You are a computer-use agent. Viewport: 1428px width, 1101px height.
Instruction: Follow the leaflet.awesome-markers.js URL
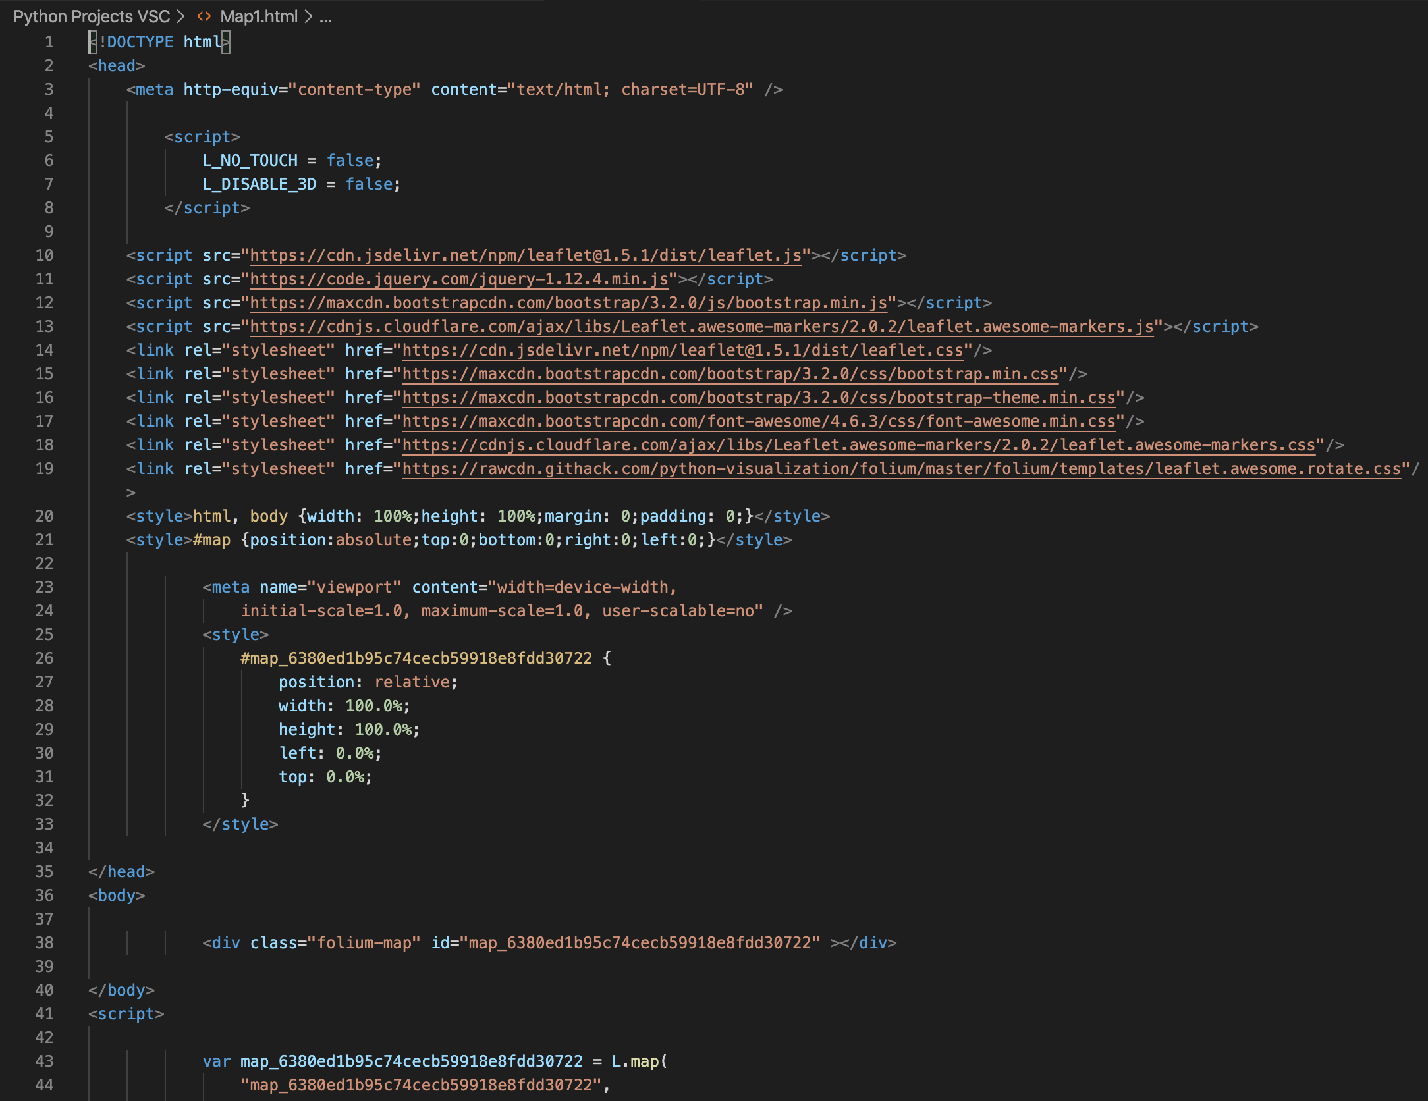[701, 327]
